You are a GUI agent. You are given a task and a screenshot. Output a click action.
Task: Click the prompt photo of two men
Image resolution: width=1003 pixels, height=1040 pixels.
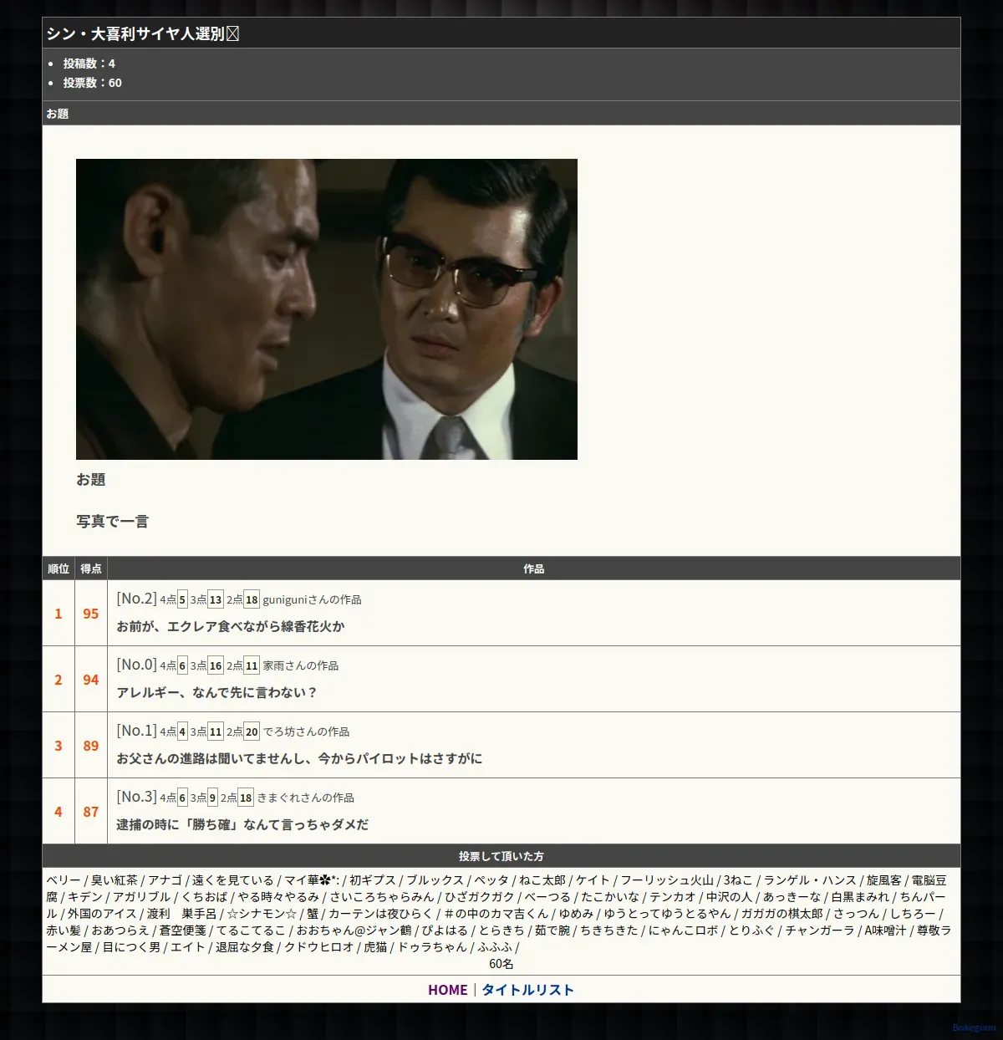[x=327, y=309]
